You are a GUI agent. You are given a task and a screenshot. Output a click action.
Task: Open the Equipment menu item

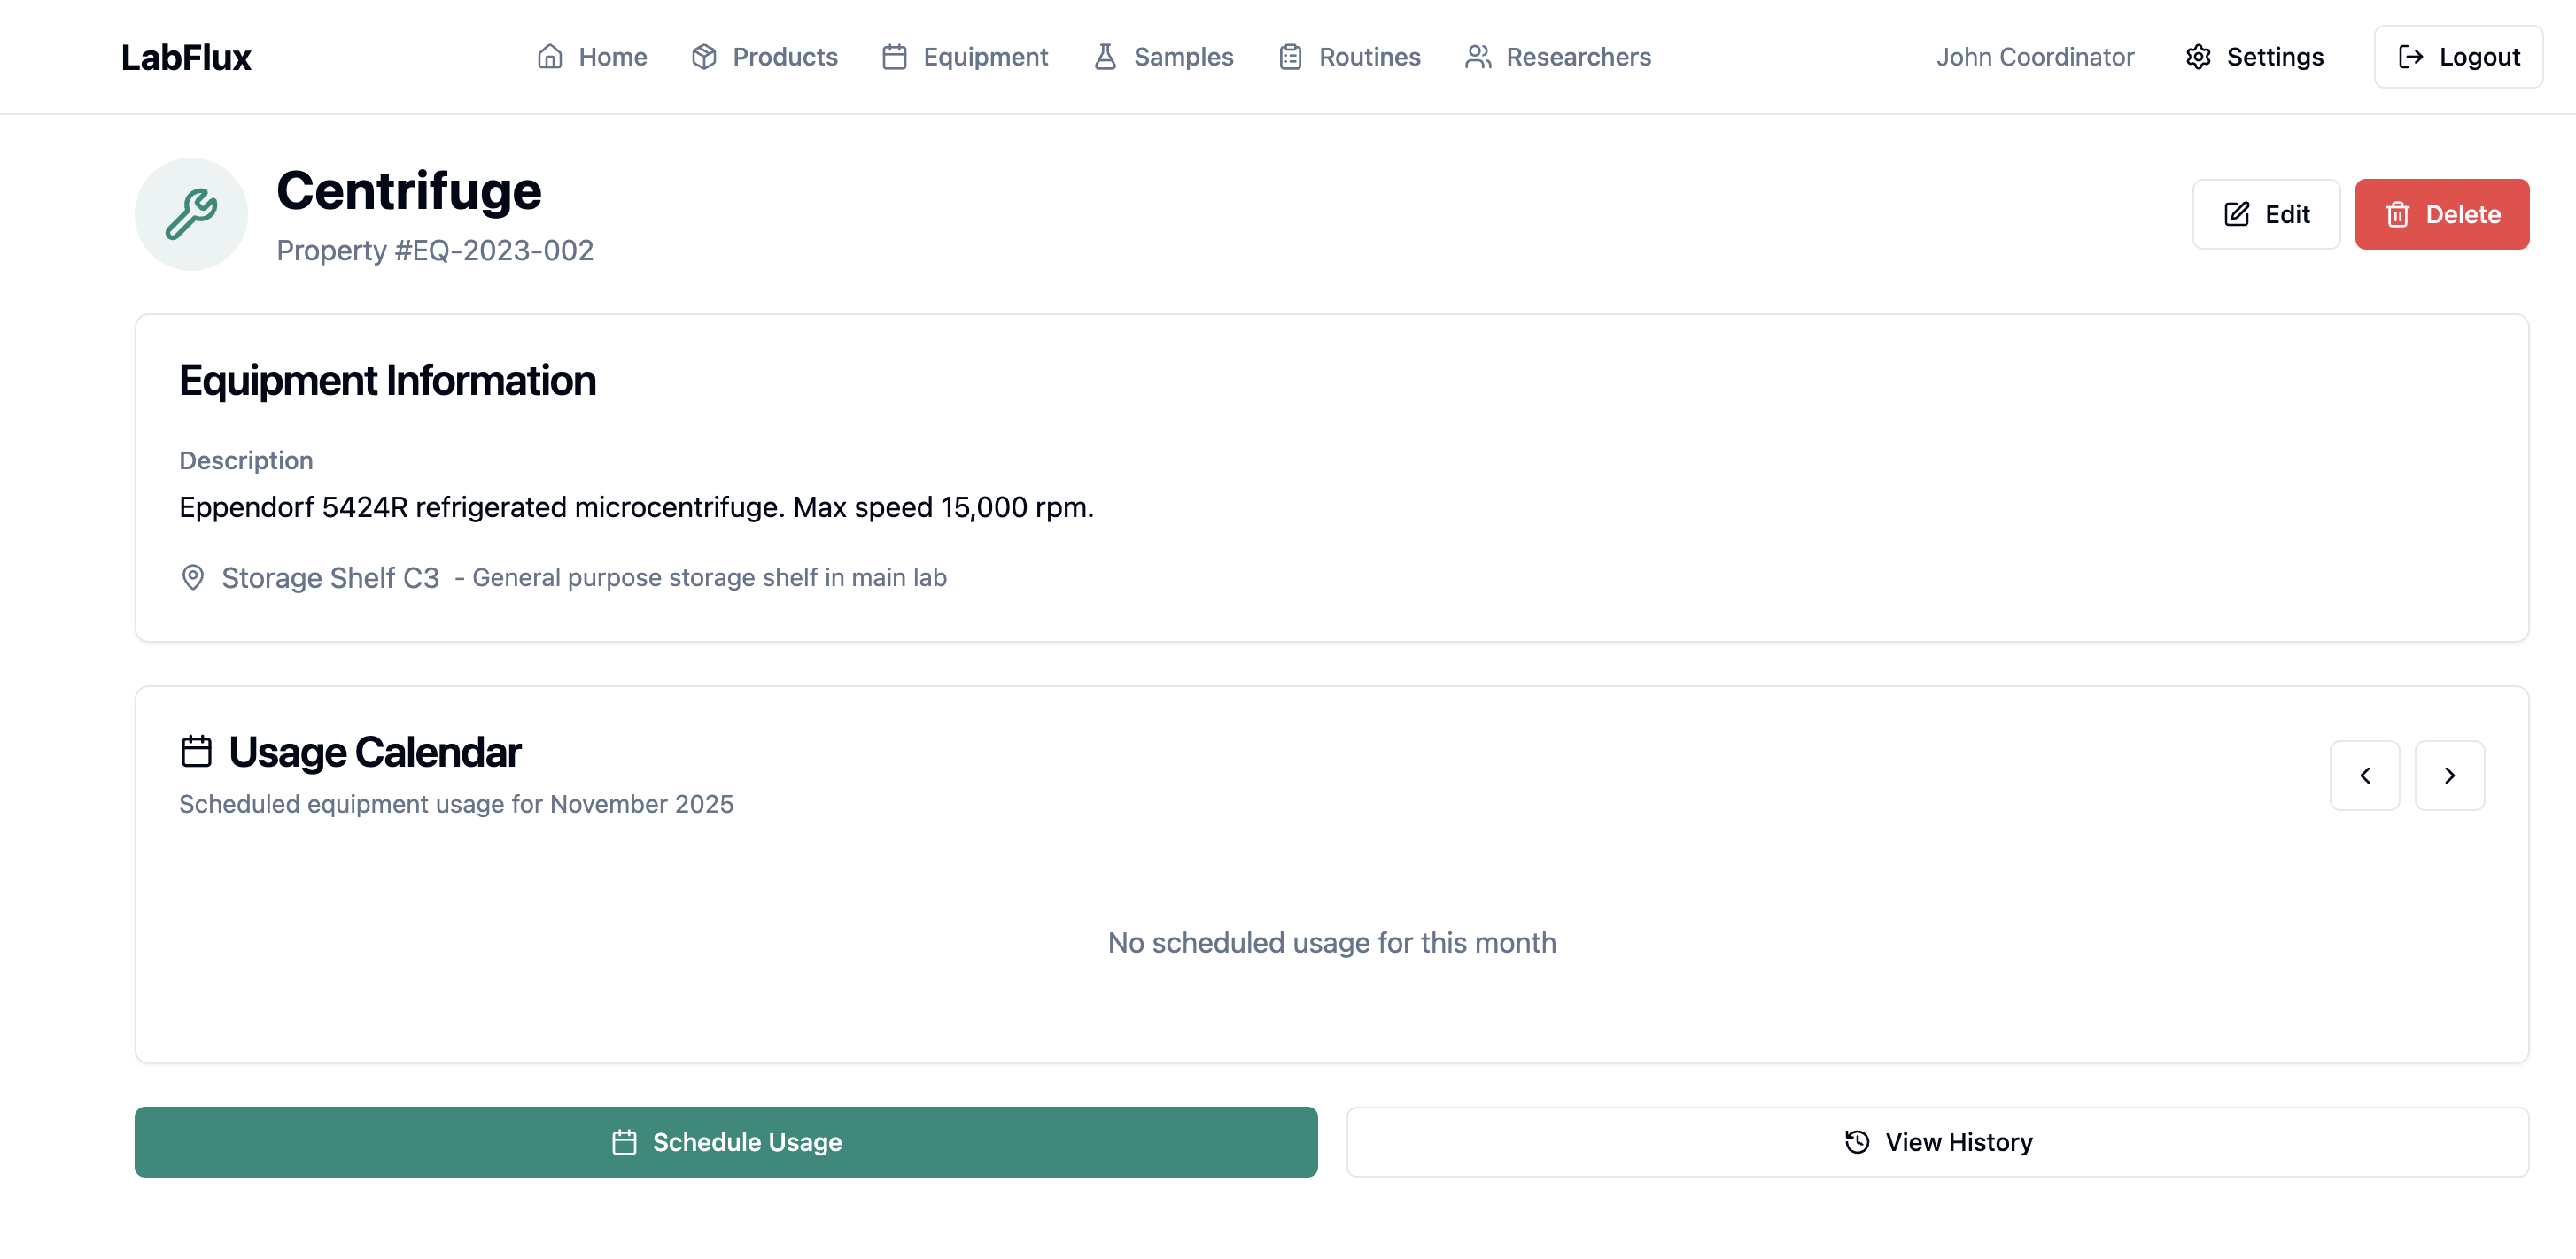965,57
